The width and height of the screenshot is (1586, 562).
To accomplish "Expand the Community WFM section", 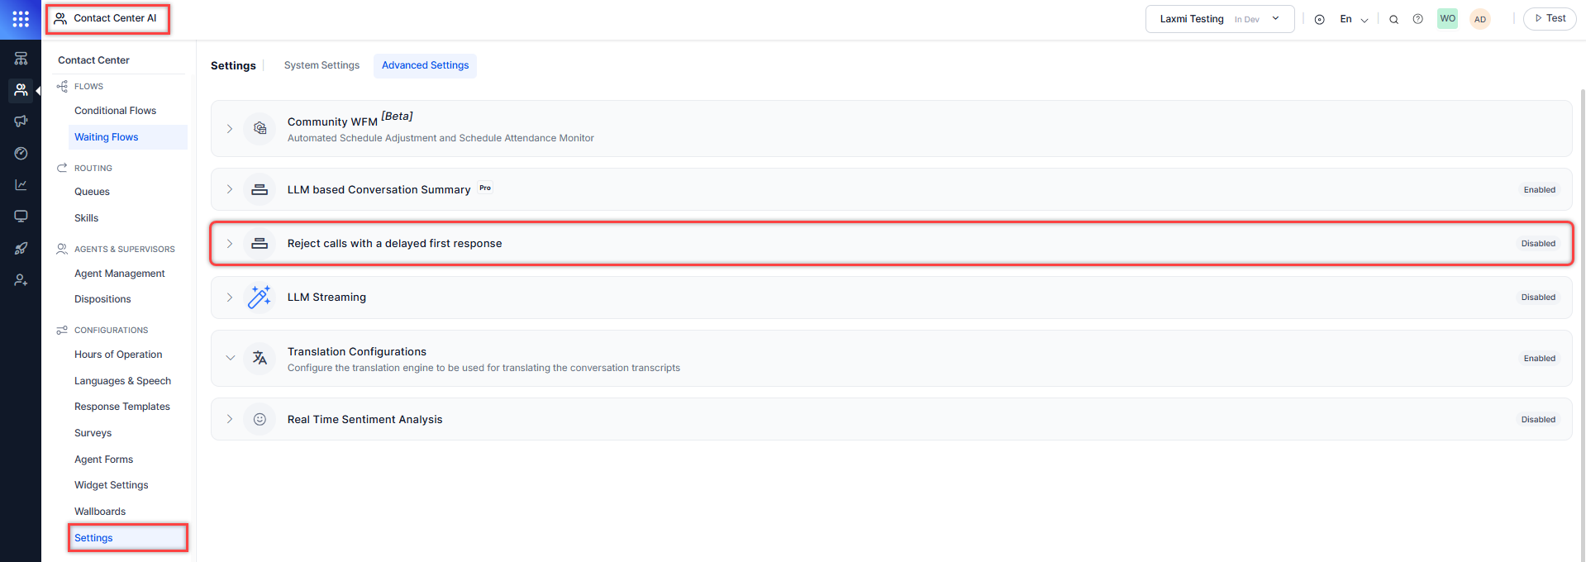I will 230,129.
